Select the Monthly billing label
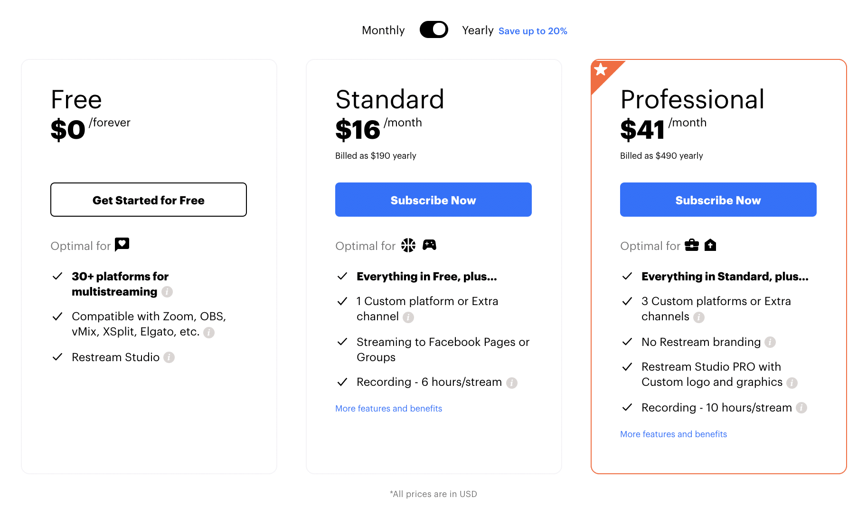The width and height of the screenshot is (867, 517). click(x=383, y=30)
